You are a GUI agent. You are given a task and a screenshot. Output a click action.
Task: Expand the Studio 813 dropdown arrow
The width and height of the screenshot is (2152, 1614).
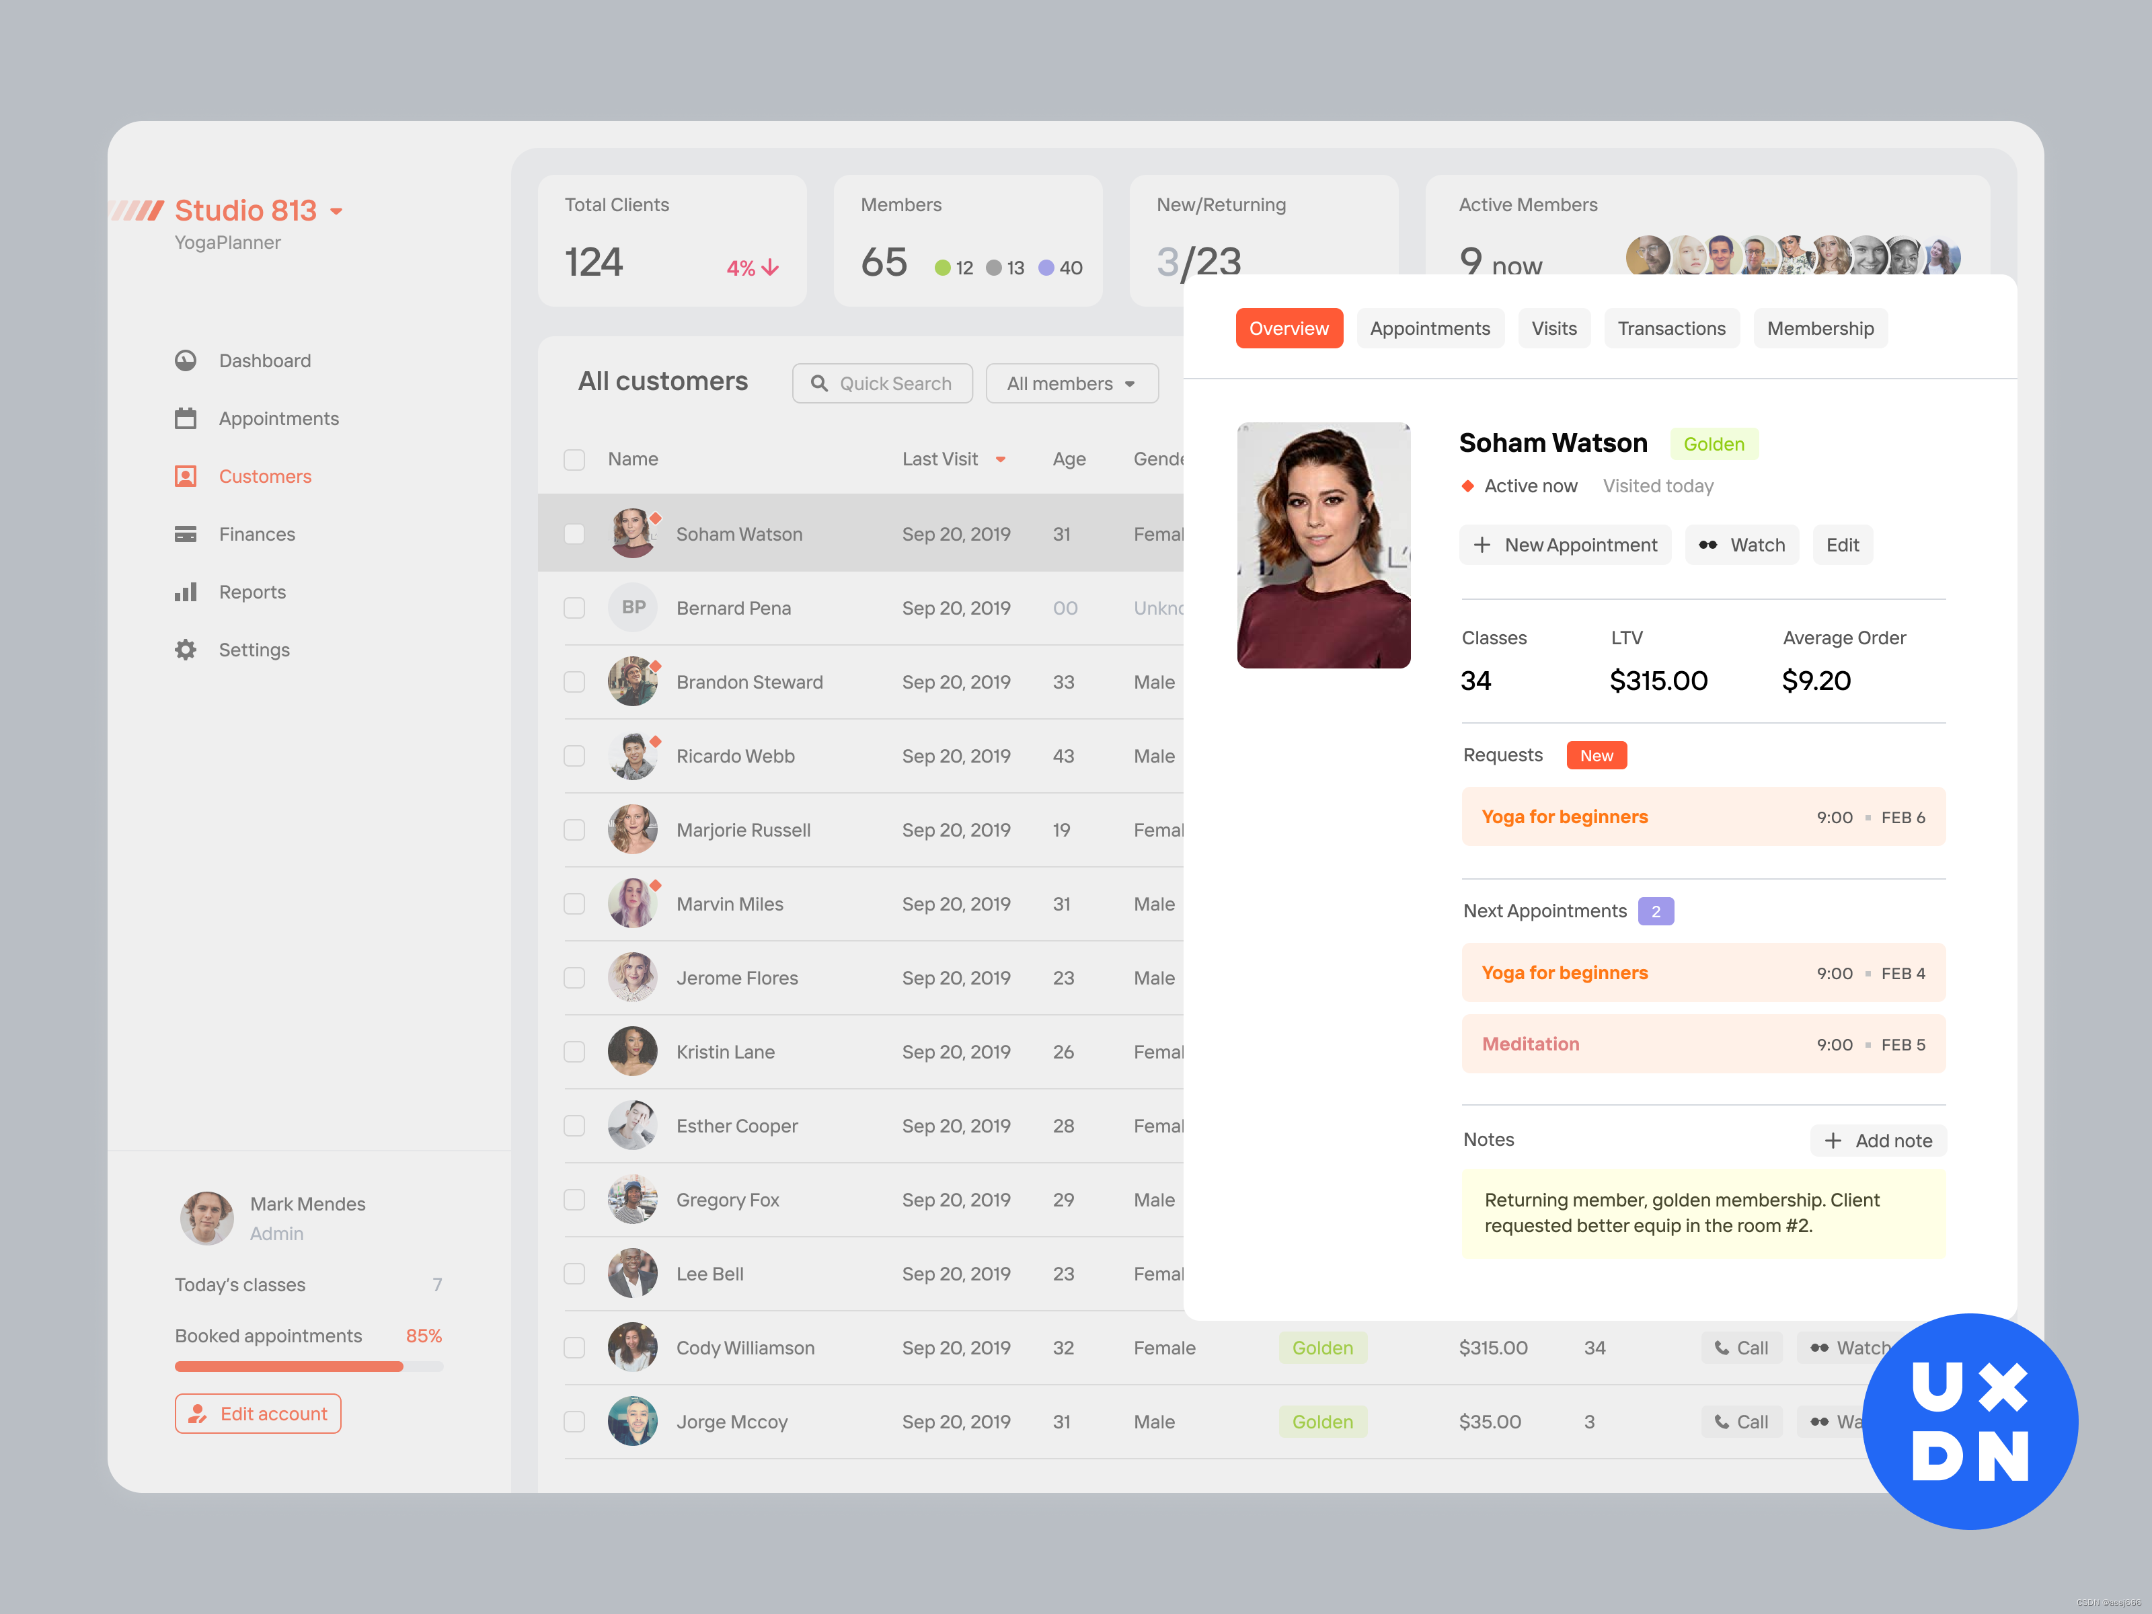pos(337,211)
